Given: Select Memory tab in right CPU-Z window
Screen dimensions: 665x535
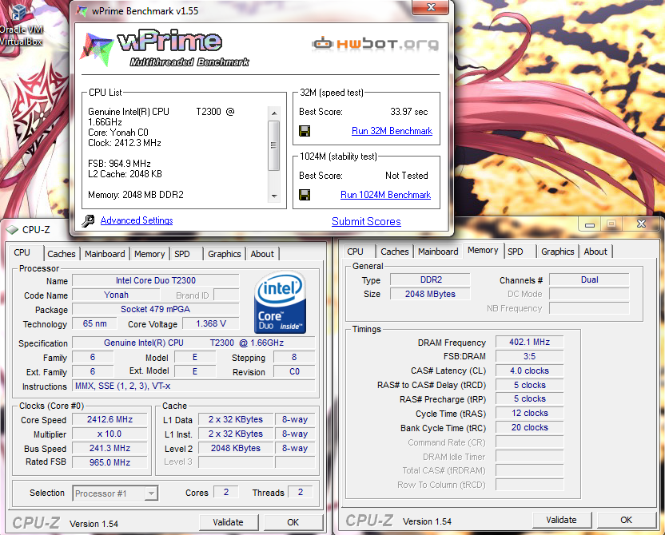Looking at the screenshot, I should point(483,251).
